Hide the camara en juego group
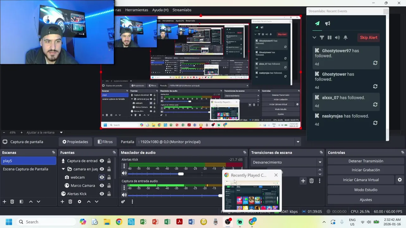406x228 pixels. click(102, 169)
